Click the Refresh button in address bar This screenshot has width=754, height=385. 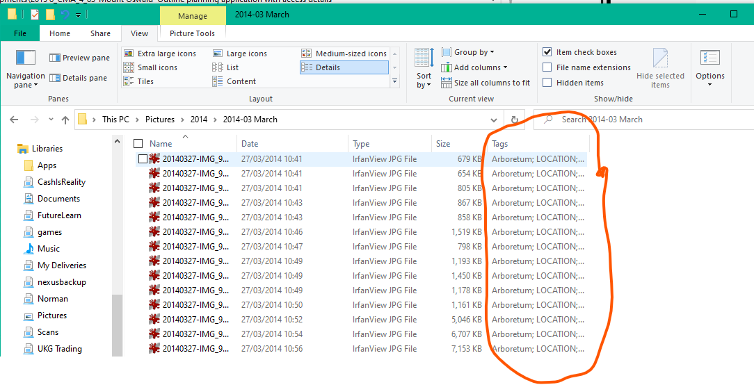(x=514, y=120)
